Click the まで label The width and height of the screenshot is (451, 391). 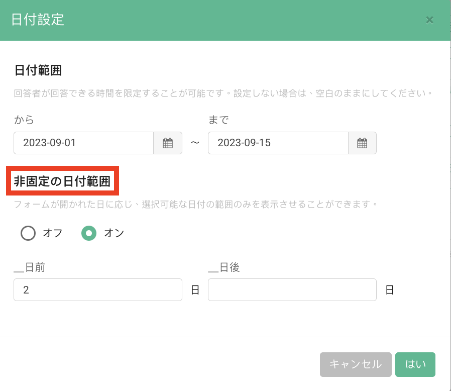pyautogui.click(x=218, y=120)
